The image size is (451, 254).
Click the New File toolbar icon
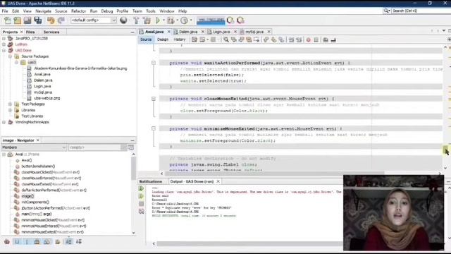point(8,20)
